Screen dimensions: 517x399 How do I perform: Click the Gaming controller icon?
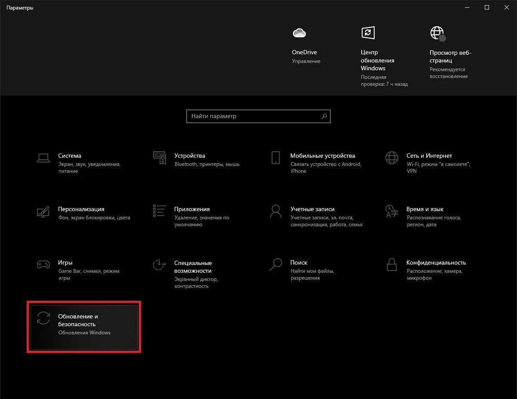(43, 265)
